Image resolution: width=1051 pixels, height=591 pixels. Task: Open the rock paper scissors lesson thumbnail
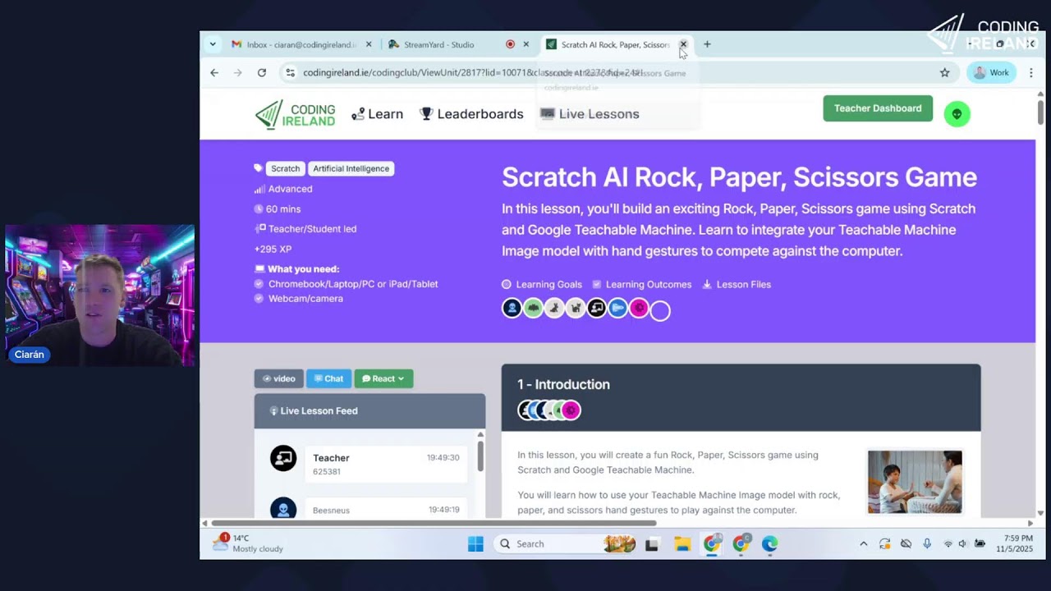(x=915, y=482)
